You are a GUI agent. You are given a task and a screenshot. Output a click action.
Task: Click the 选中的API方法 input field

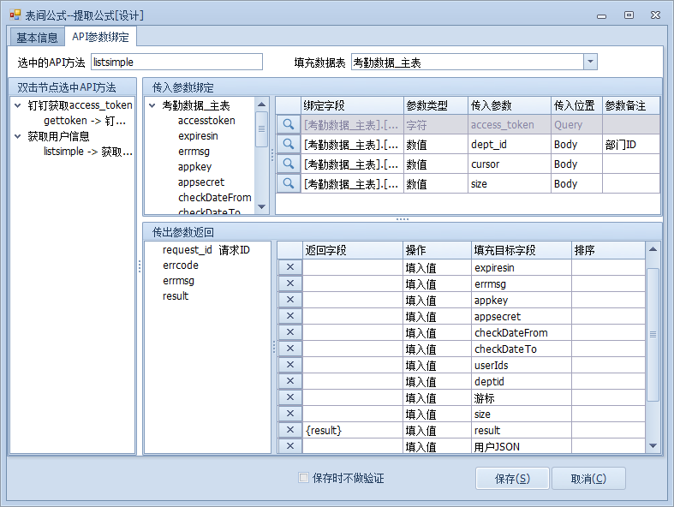176,62
